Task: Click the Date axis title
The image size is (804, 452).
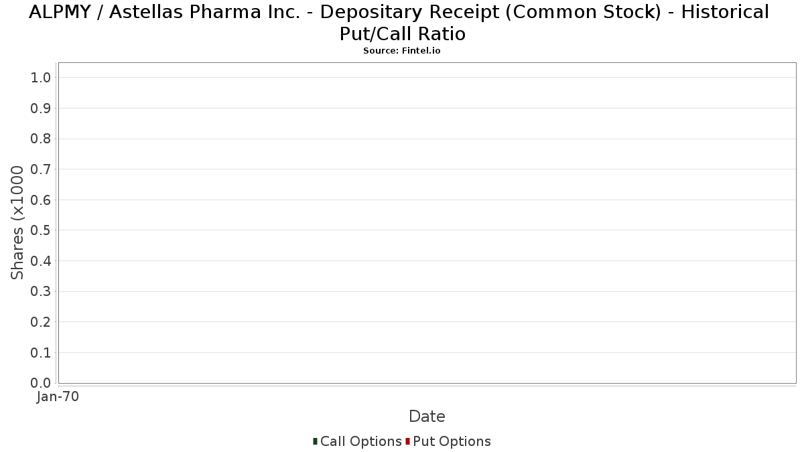Action: coord(427,417)
